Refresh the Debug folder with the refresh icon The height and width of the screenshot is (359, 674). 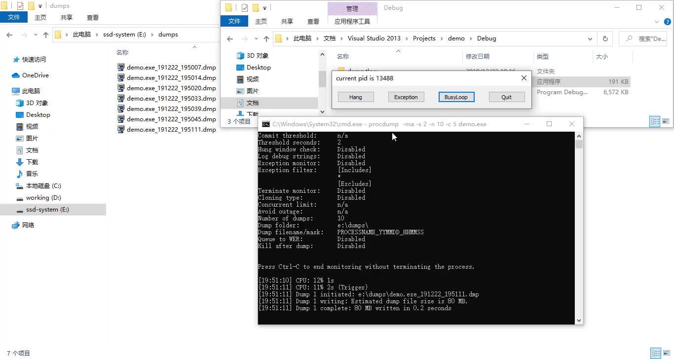tap(605, 38)
